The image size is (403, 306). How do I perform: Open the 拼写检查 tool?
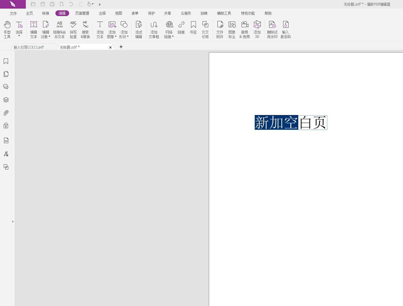click(73, 29)
